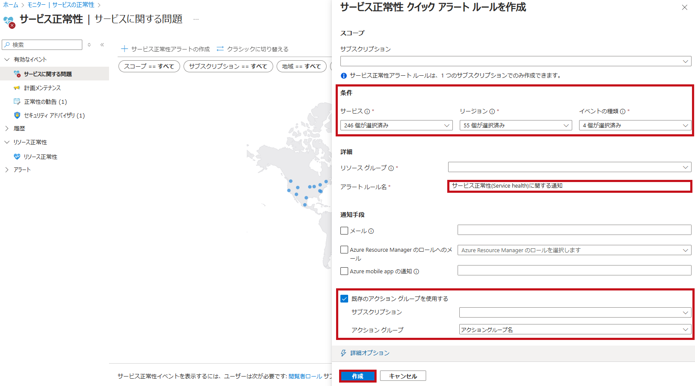Collapse the sidebar with the double chevron icon
This screenshot has height=386, width=695.
point(102,45)
